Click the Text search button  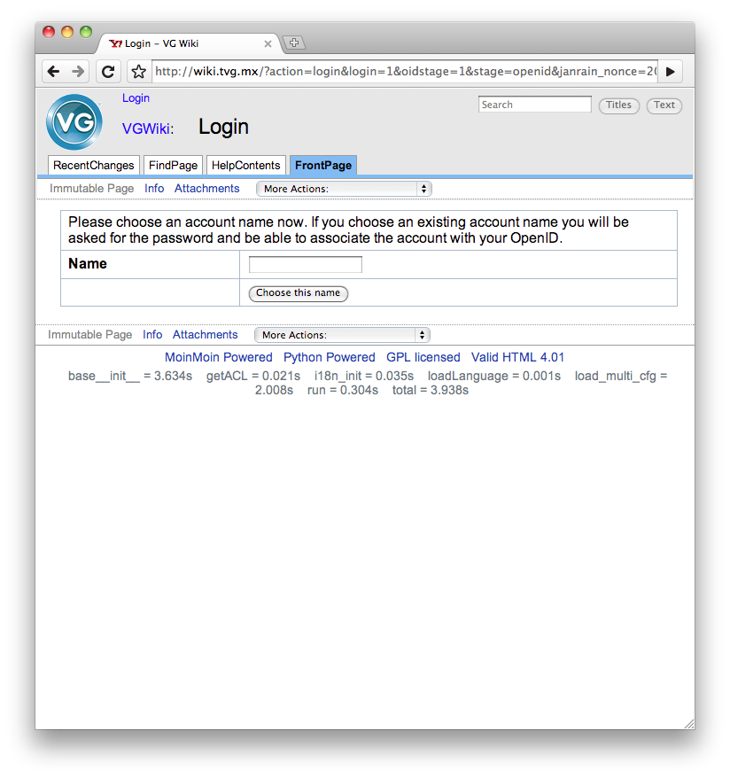tap(664, 105)
